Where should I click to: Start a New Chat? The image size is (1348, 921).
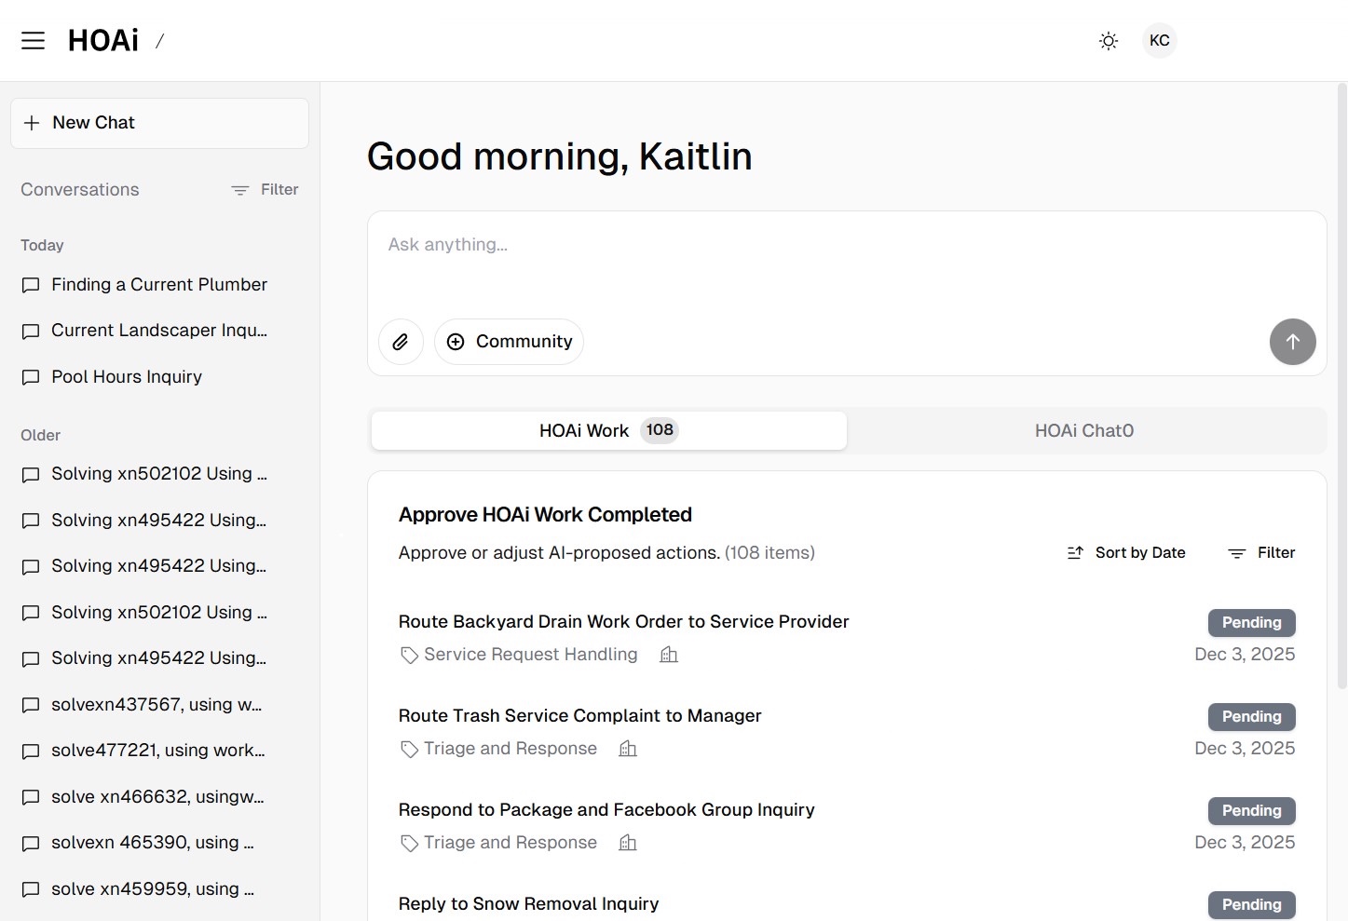[x=159, y=123]
